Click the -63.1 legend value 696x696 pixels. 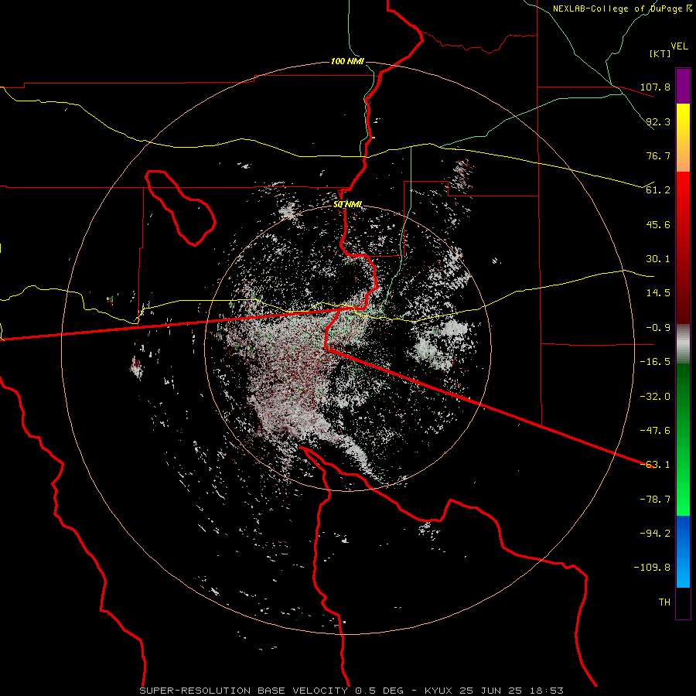tap(655, 465)
